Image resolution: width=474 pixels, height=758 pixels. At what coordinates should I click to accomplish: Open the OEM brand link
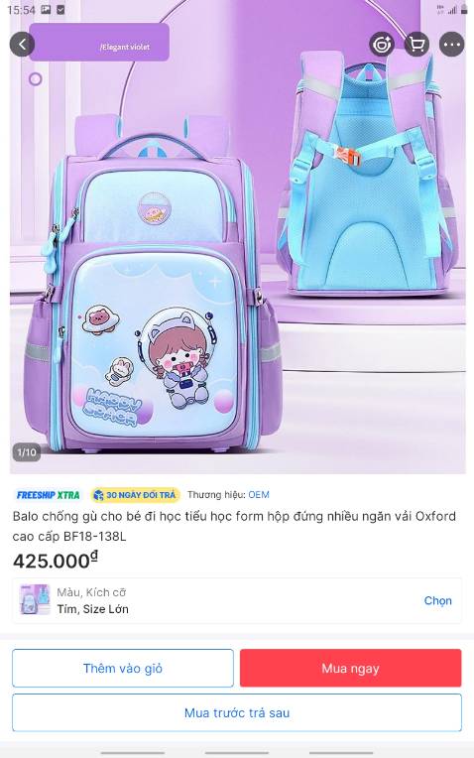(259, 494)
